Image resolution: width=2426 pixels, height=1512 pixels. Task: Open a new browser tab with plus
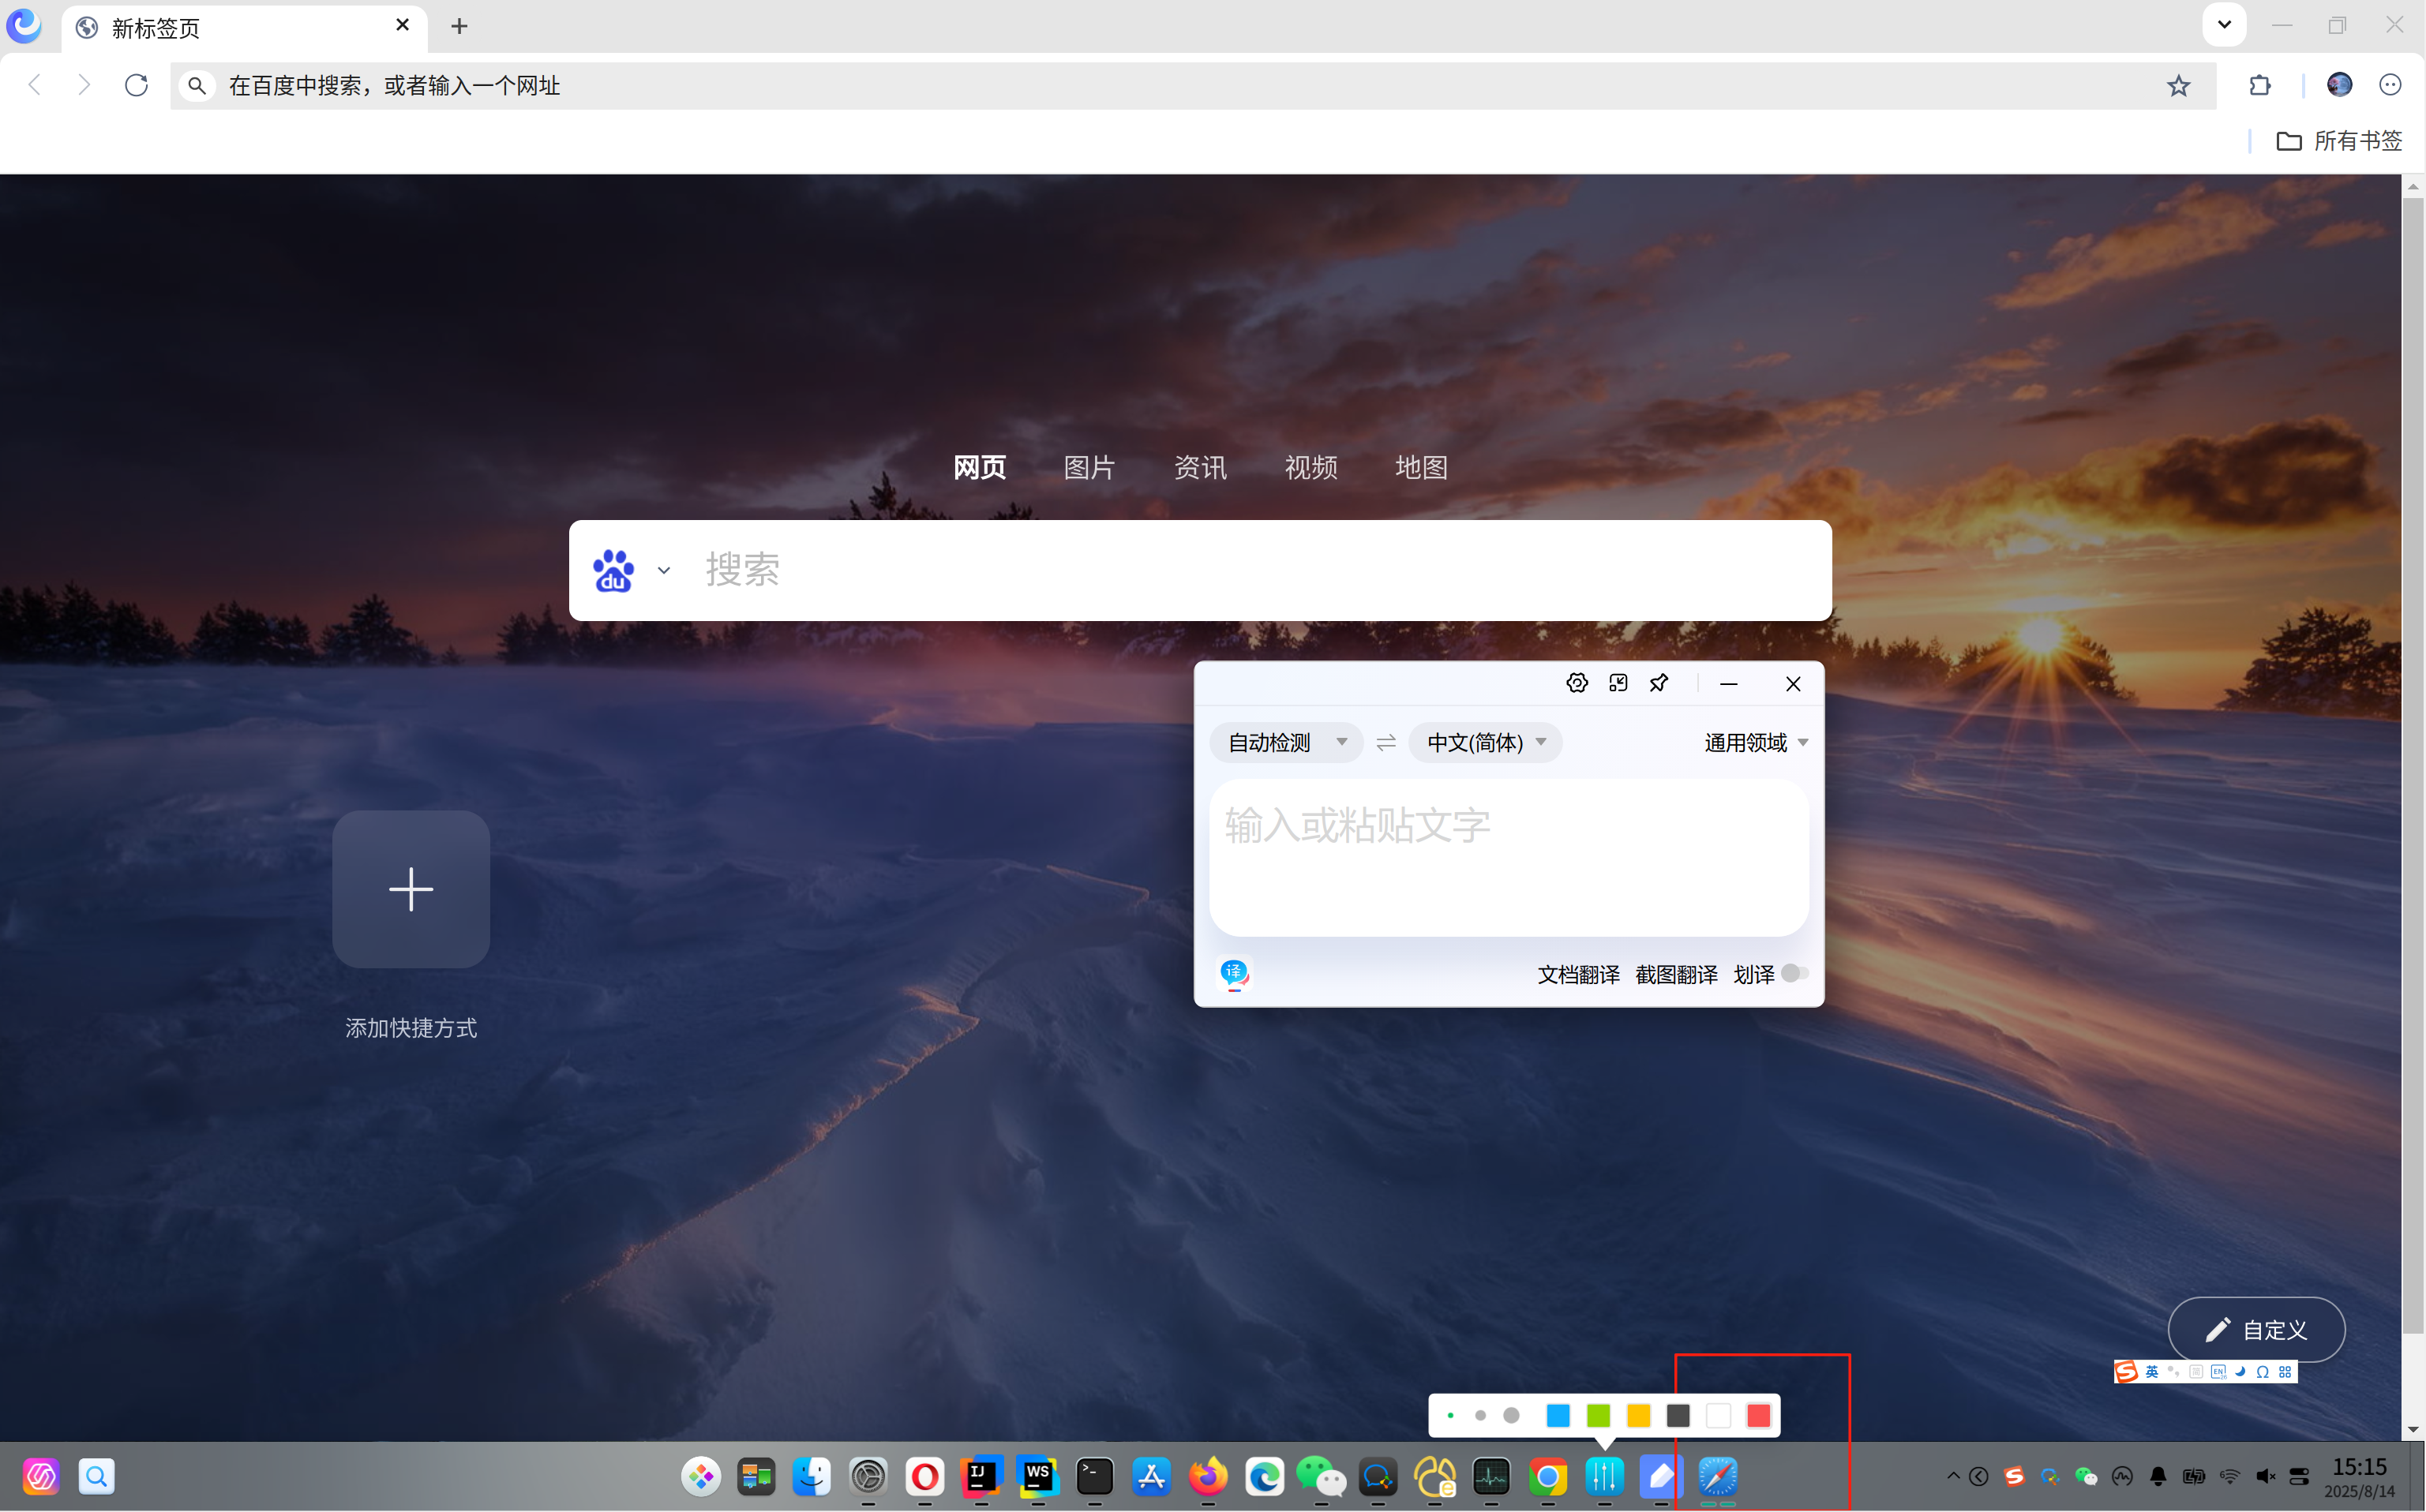coord(459,27)
